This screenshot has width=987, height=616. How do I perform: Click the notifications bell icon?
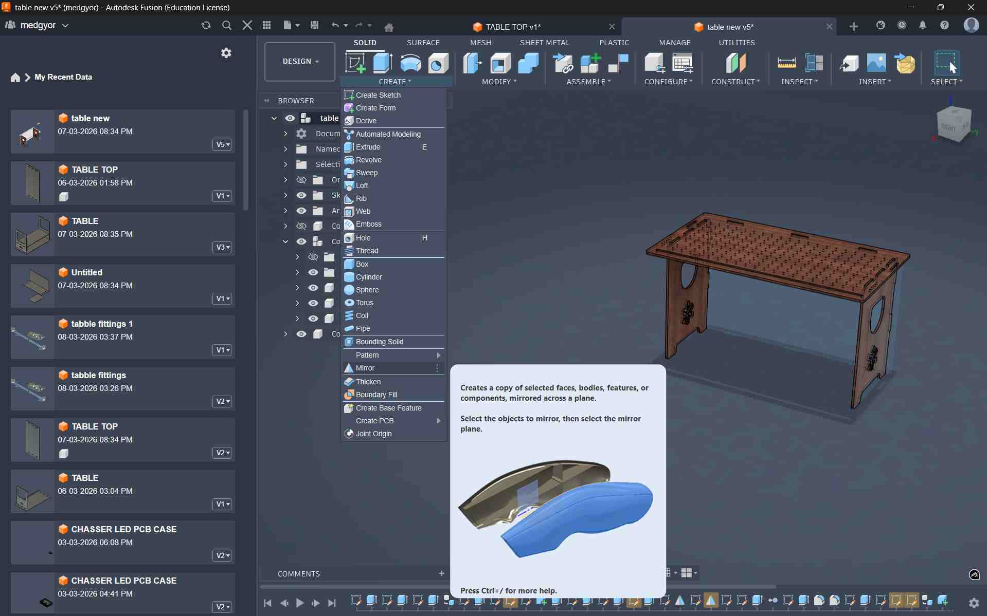coord(923,25)
